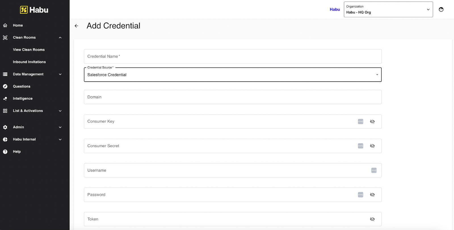454x230 pixels.
Task: Toggle visibility of the Consumer Key field
Action: [372, 122]
